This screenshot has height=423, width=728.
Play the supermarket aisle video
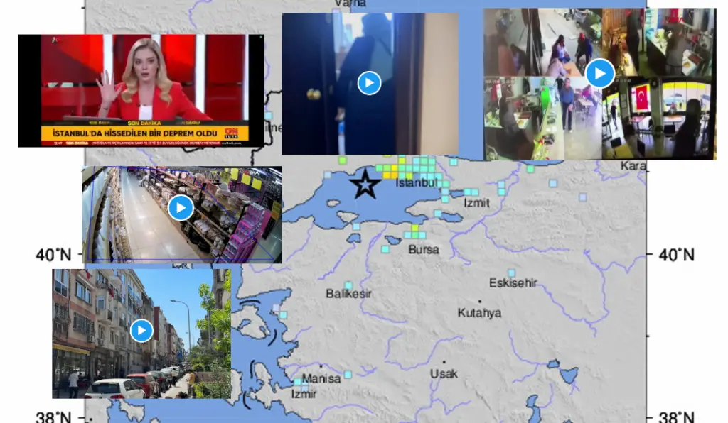[181, 208]
